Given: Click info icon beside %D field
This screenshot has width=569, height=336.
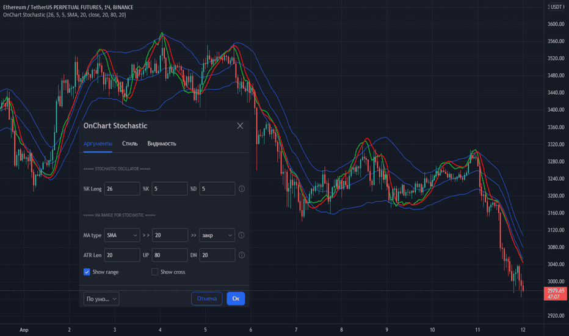Looking at the screenshot, I should [x=242, y=189].
